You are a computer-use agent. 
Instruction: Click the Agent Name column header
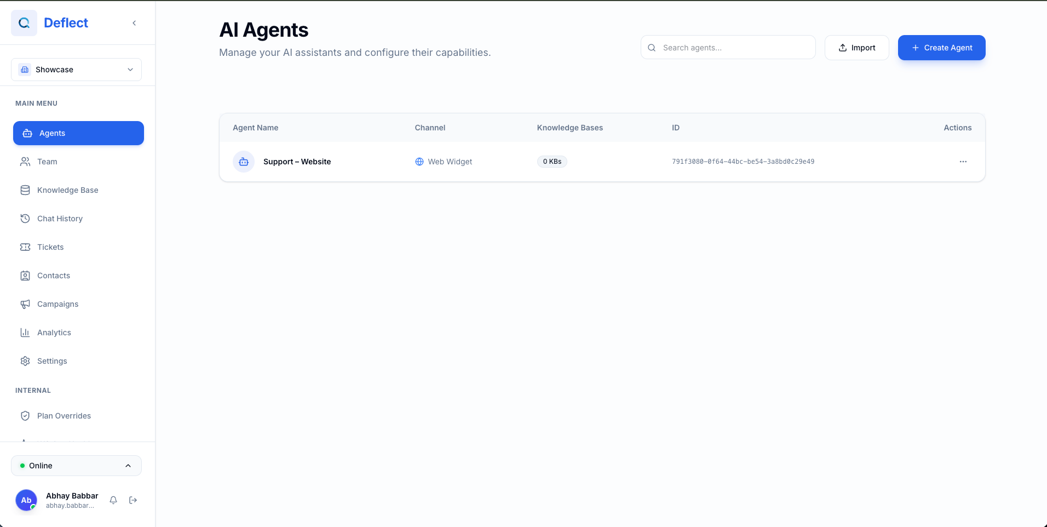[x=256, y=128]
